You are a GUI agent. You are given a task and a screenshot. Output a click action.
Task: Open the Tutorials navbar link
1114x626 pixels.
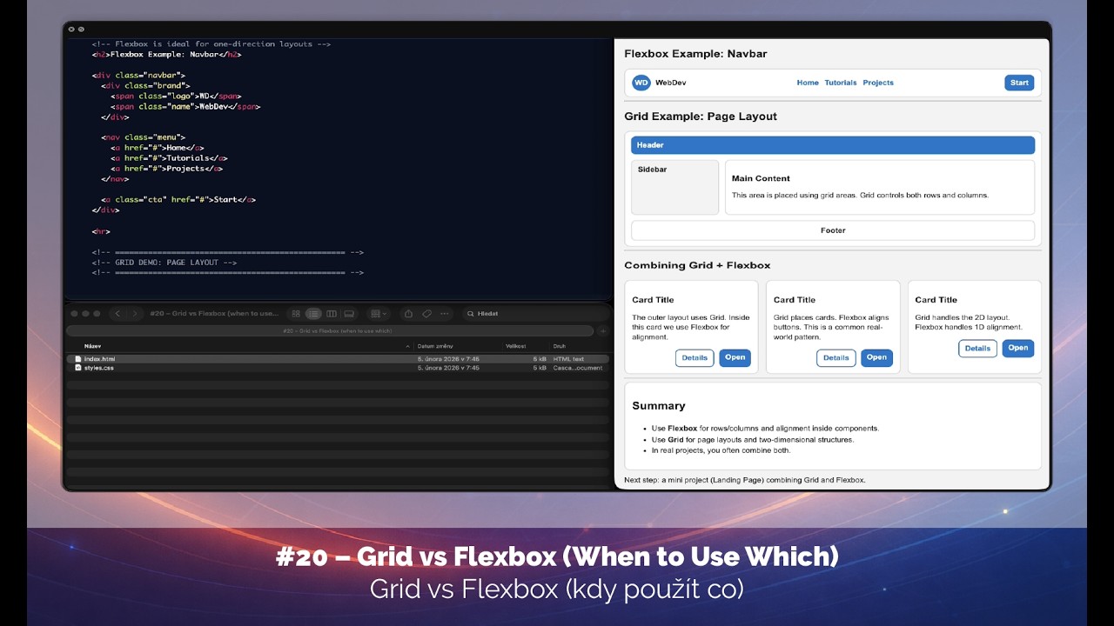(841, 83)
